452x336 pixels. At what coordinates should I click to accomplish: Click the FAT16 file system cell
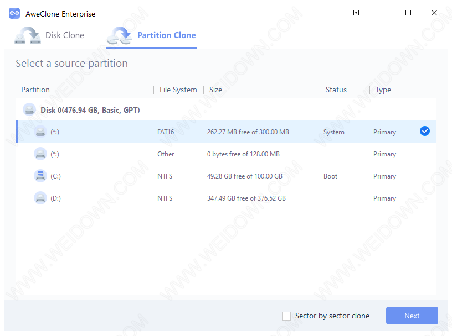tap(166, 132)
